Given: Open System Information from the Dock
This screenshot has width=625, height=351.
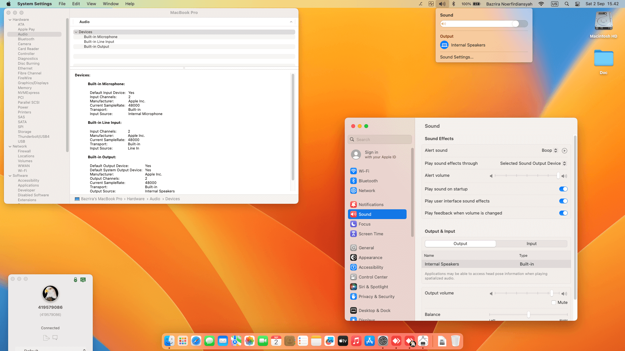Looking at the screenshot, I should 423,341.
